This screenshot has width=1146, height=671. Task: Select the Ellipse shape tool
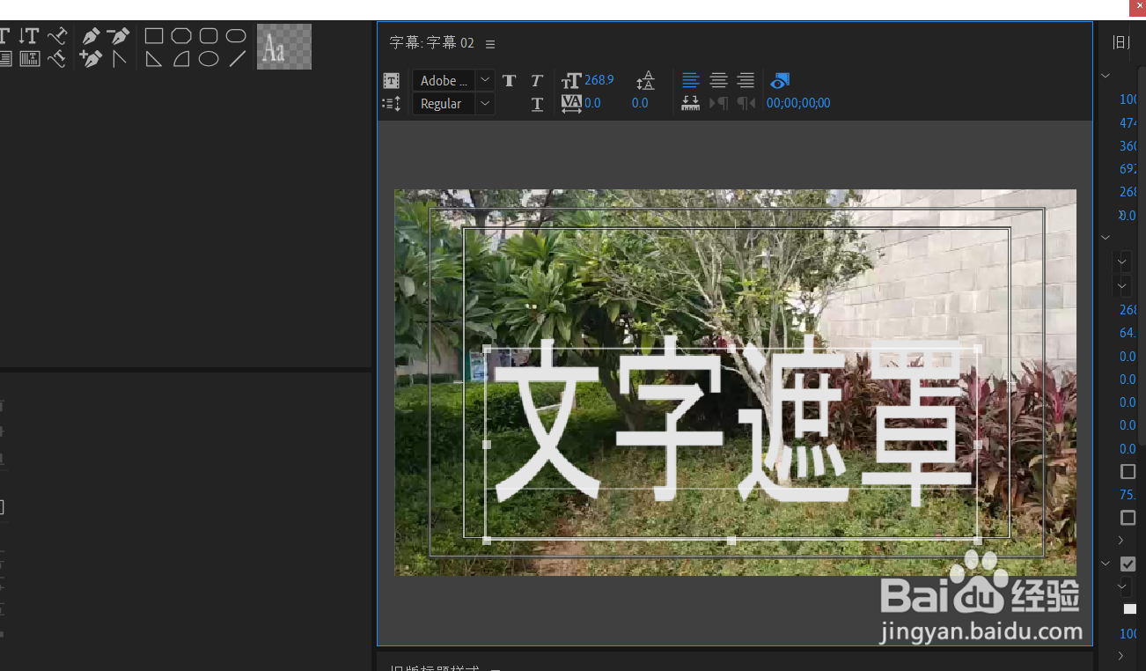(x=207, y=57)
